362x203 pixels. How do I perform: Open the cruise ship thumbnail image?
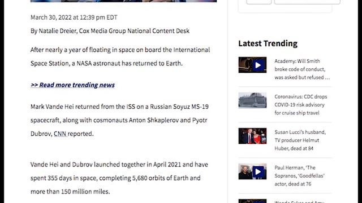252,100
